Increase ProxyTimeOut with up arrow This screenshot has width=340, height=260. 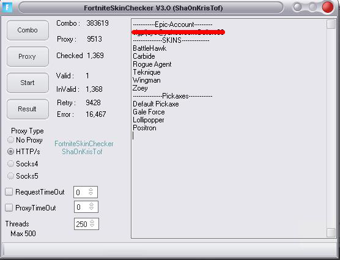coord(91,204)
